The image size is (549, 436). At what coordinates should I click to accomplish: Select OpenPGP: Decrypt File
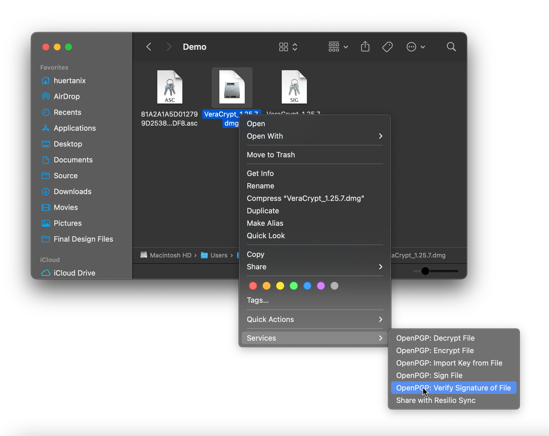coord(454,338)
